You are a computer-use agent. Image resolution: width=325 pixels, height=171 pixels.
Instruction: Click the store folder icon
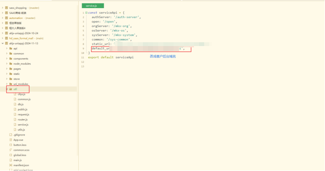11,79
